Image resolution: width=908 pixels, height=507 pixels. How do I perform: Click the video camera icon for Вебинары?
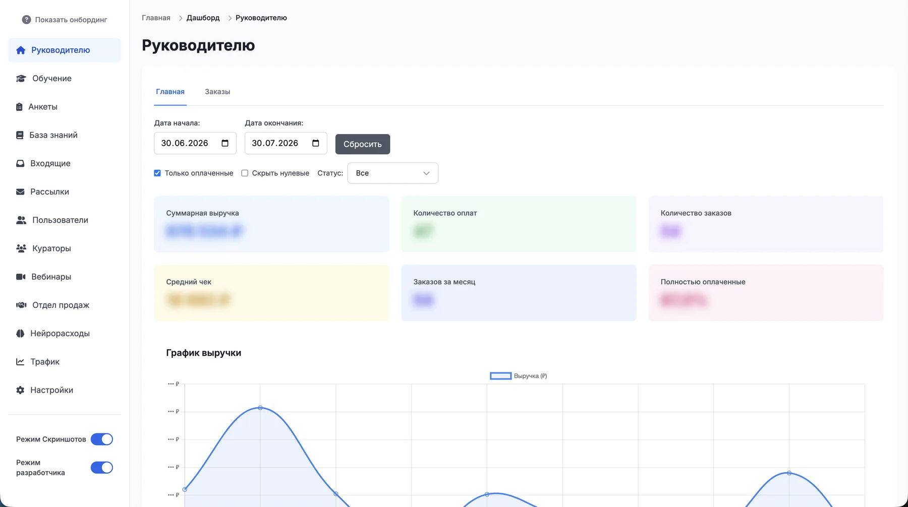click(21, 277)
